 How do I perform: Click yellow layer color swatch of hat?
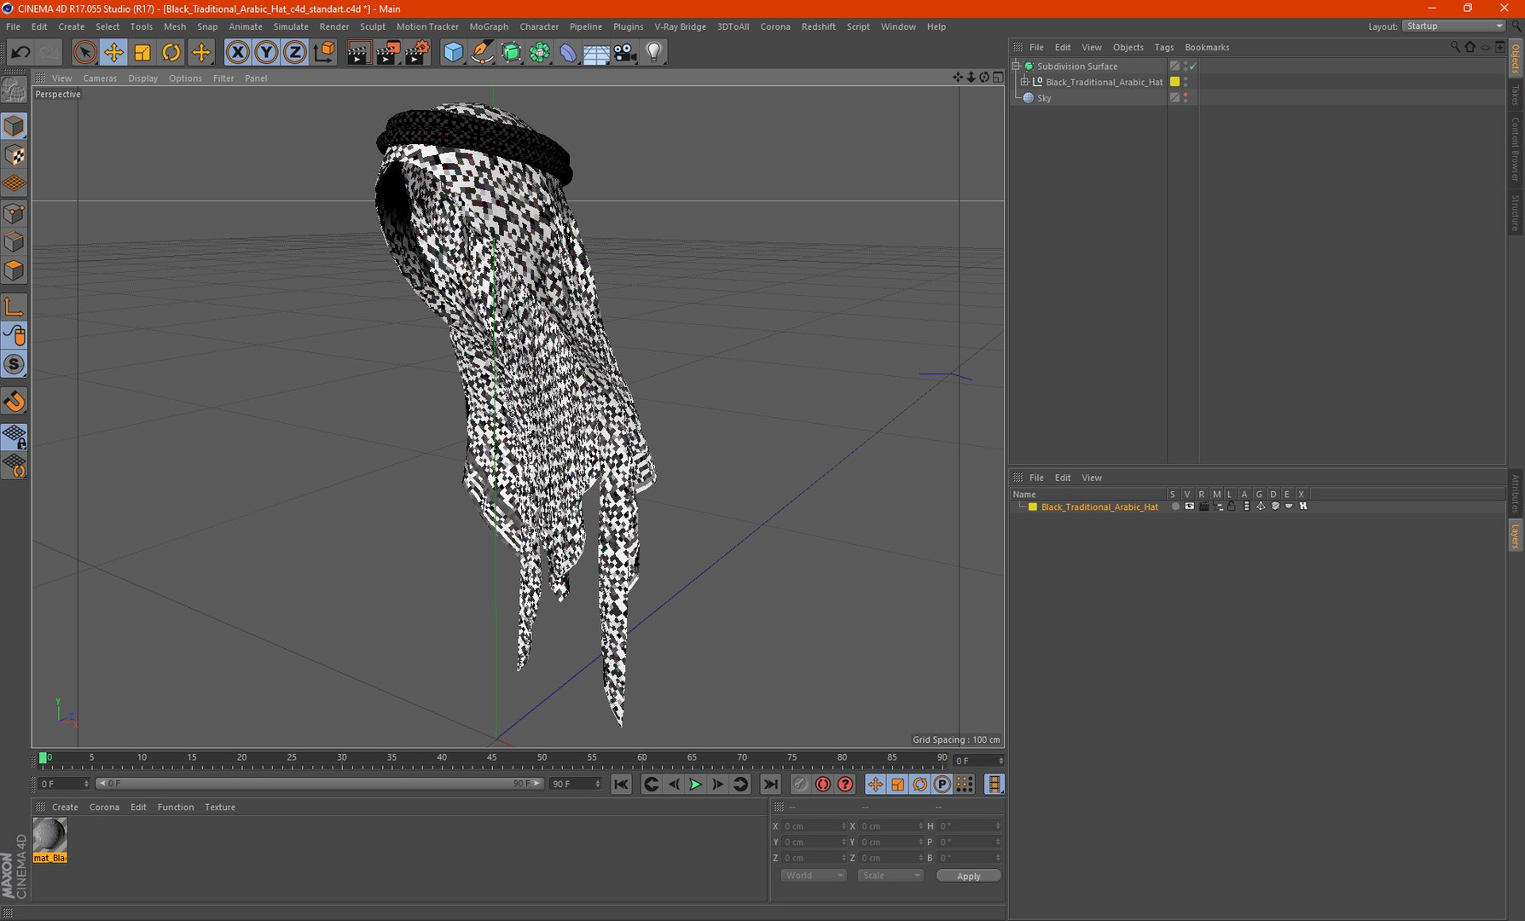tap(1174, 82)
